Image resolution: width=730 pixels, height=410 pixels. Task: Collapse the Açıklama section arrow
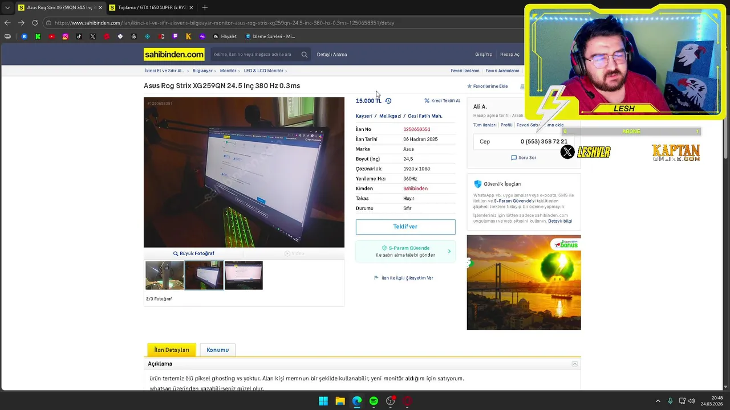pyautogui.click(x=575, y=364)
